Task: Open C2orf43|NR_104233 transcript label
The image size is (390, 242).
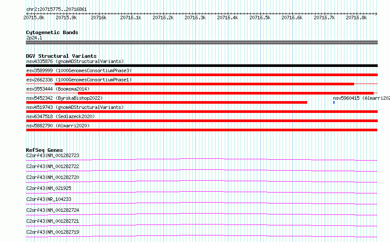Action: [x=49, y=199]
